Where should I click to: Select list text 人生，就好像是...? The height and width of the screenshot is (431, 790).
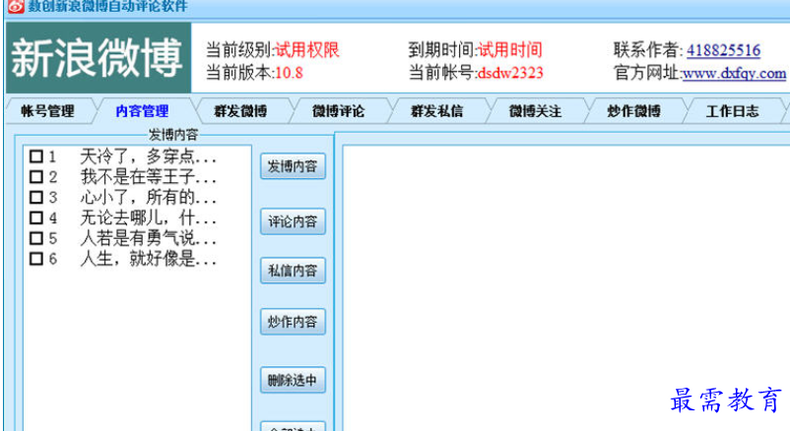(148, 259)
